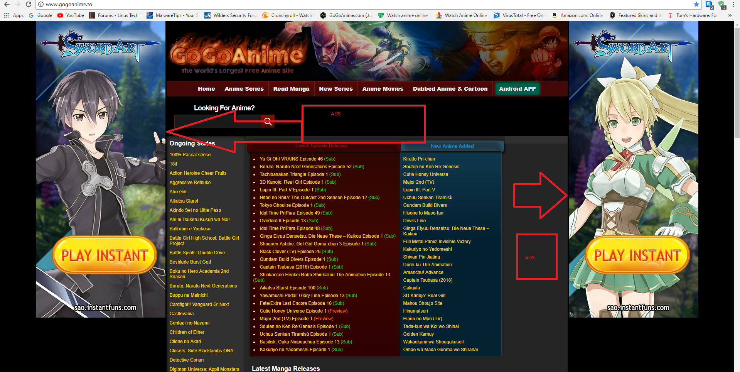Screen dimensions: 740x372
Task: Click the green Android APP button
Action: coord(517,89)
